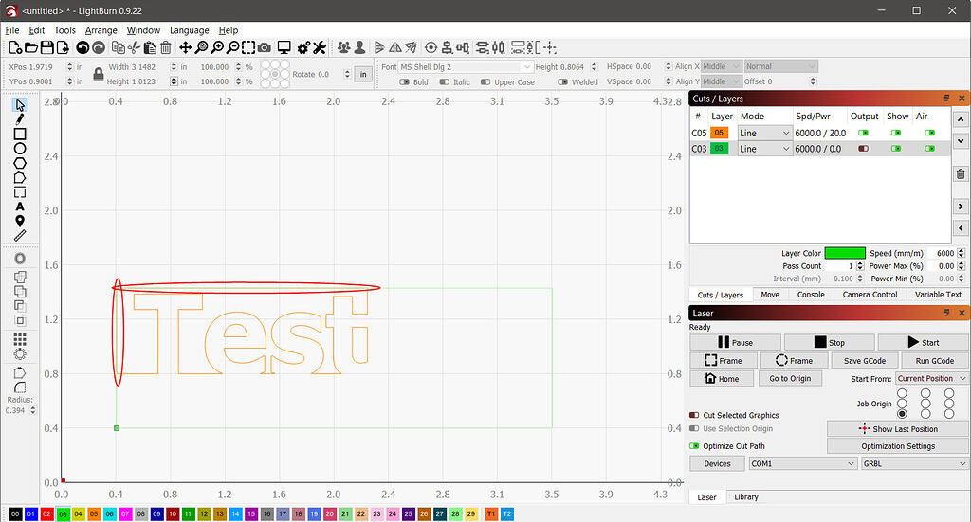
Task: Toggle Show switch for layer C05
Action: (x=896, y=134)
